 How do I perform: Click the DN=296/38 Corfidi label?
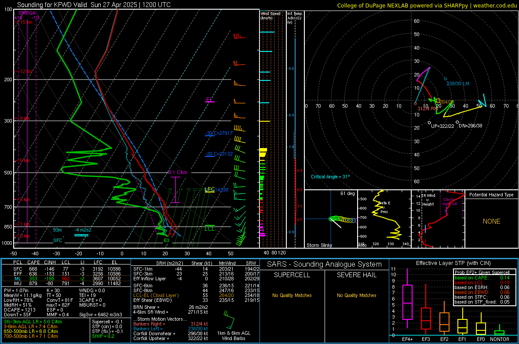point(470,126)
